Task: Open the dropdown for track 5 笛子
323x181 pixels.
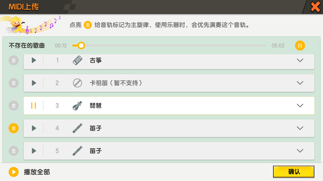Action: coord(300,151)
